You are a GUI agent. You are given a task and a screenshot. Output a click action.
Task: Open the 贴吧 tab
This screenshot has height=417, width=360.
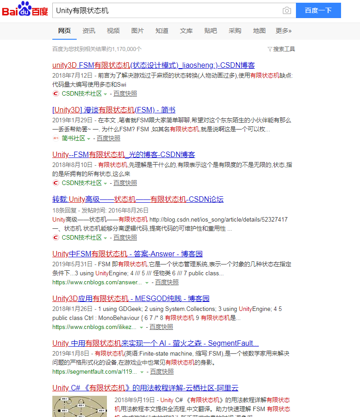point(211,31)
